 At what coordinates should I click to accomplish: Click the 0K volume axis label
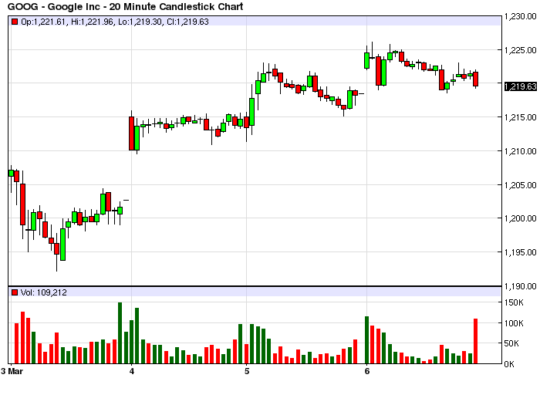[509, 364]
